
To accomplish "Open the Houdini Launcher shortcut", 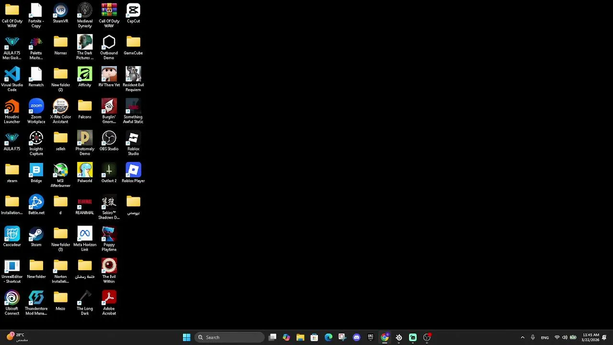I will point(12,112).
